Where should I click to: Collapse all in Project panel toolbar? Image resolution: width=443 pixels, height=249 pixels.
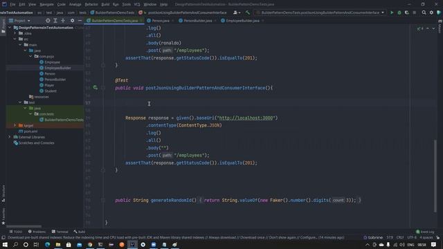[63, 21]
